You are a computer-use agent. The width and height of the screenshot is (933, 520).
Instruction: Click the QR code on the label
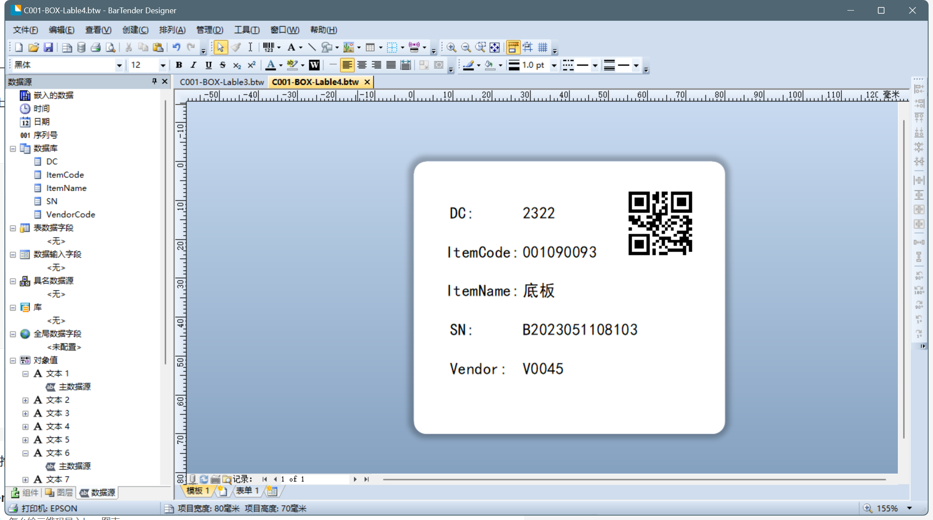click(x=660, y=223)
